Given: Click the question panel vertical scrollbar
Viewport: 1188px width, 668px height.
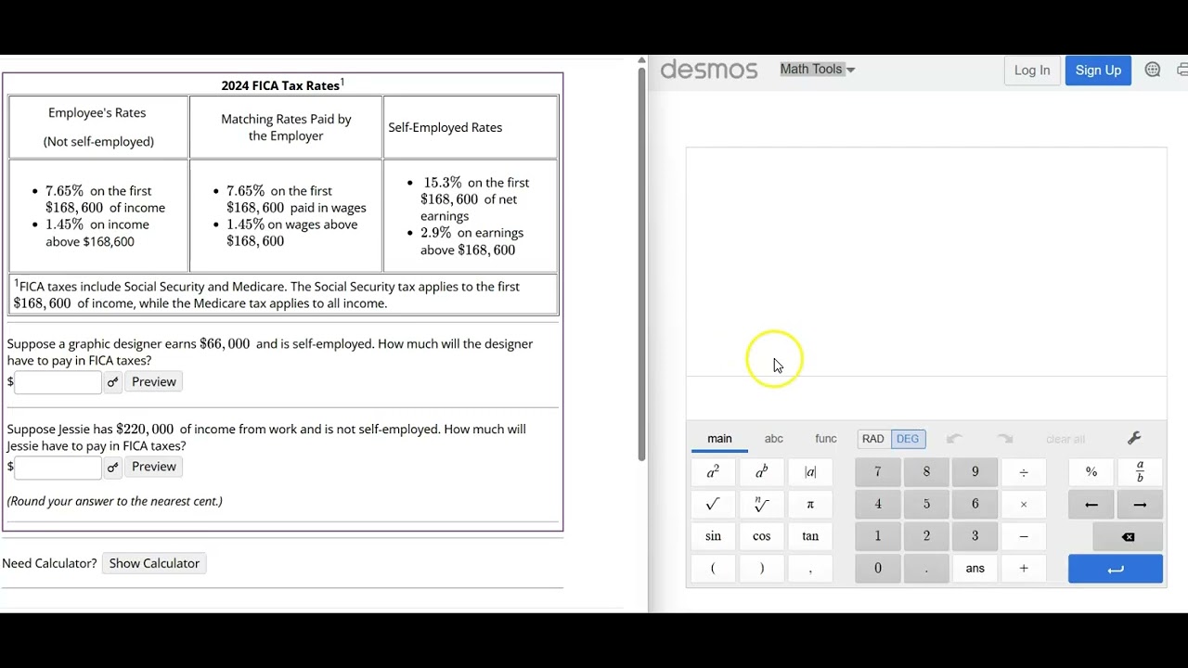Looking at the screenshot, I should coord(640,265).
